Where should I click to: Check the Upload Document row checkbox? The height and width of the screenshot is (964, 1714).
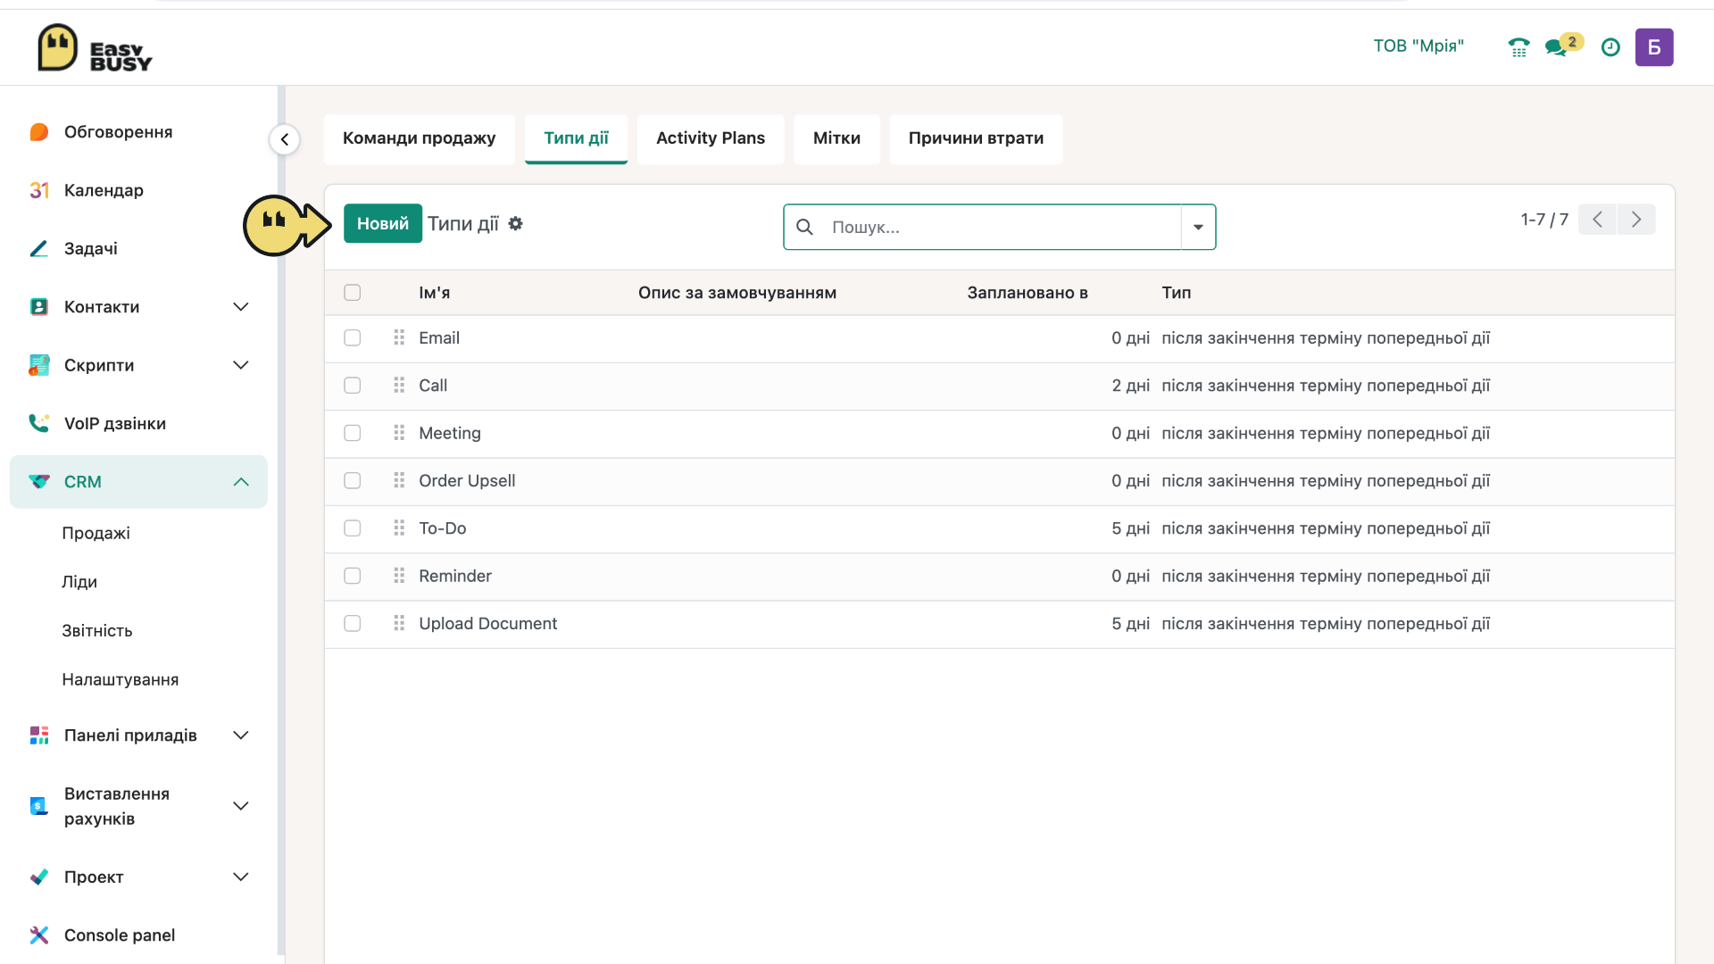(353, 623)
